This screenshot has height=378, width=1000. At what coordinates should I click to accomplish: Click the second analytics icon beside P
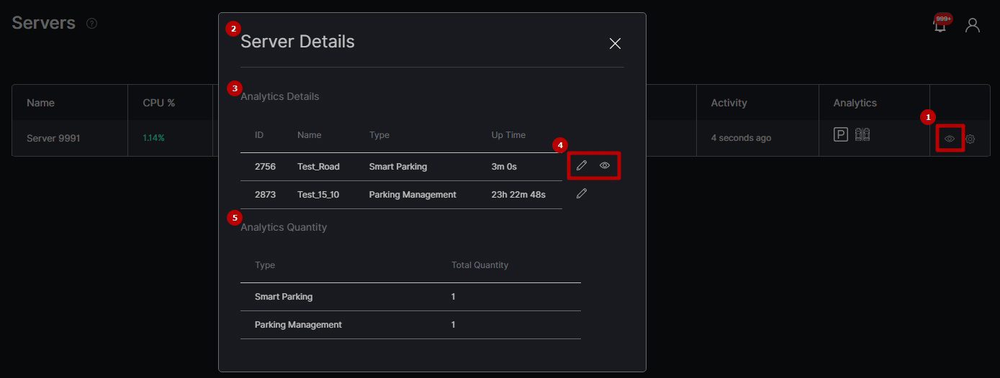click(862, 134)
